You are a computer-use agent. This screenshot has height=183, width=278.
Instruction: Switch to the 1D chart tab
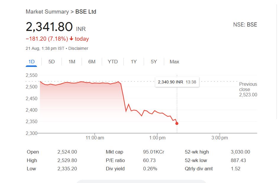(31, 62)
